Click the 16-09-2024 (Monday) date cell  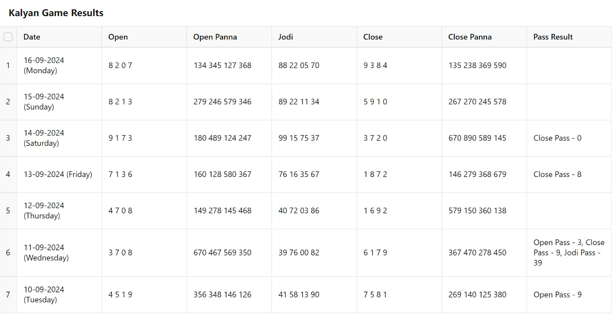(x=59, y=66)
